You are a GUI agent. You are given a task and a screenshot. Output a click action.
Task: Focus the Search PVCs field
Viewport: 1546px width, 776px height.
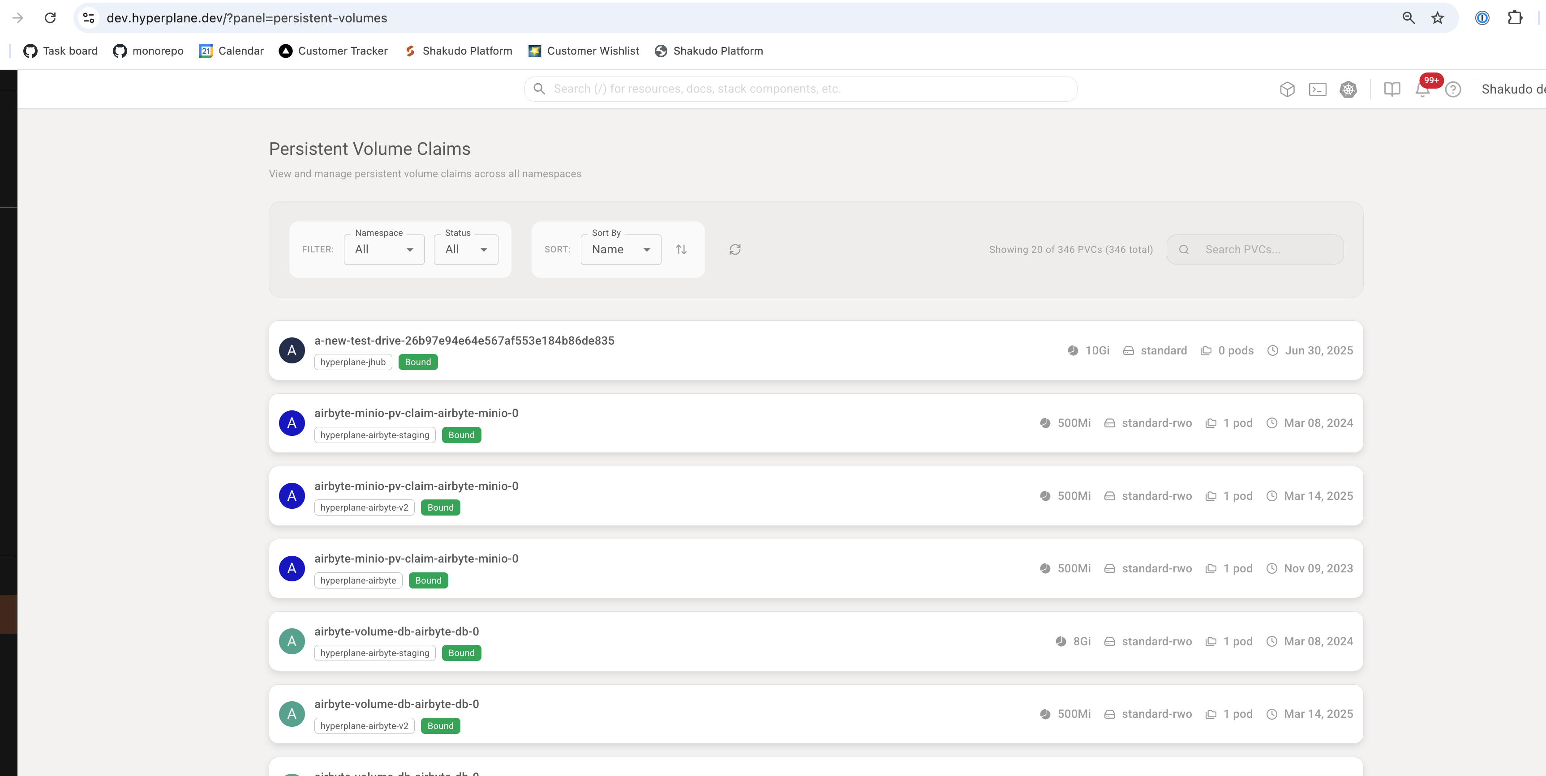[1255, 249]
